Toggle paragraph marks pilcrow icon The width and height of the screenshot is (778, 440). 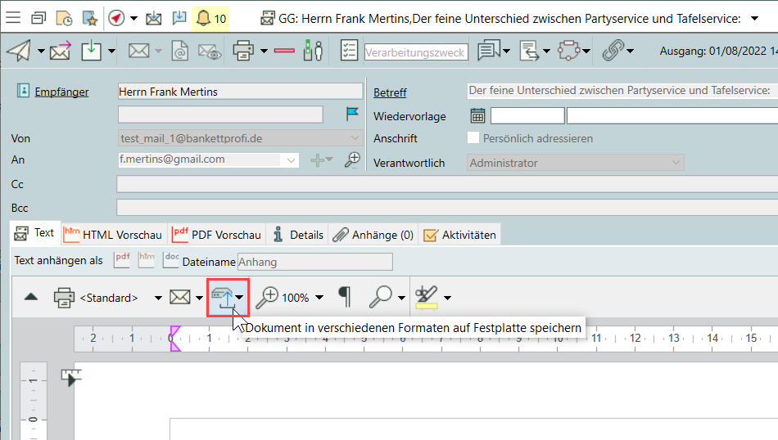(x=345, y=298)
